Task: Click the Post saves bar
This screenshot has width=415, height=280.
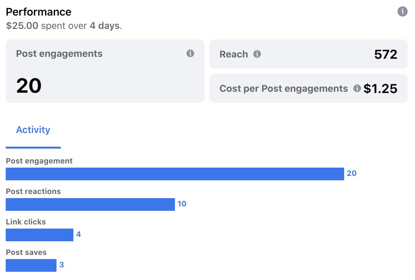Action: (31, 265)
